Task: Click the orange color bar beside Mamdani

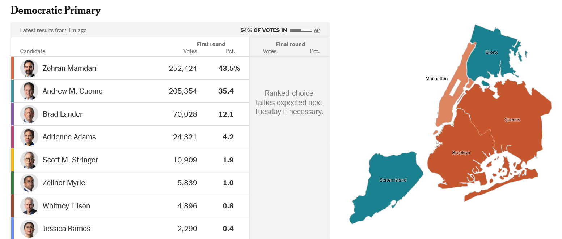Action: (x=12, y=68)
